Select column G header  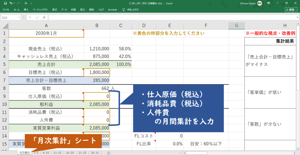pos(236,26)
